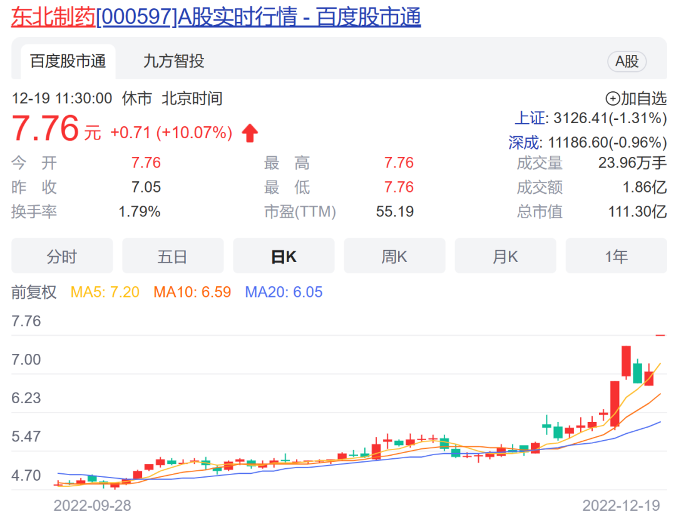The image size is (676, 517).
Task: Click the change value +0.71 (+10.07%)
Action: point(171,133)
